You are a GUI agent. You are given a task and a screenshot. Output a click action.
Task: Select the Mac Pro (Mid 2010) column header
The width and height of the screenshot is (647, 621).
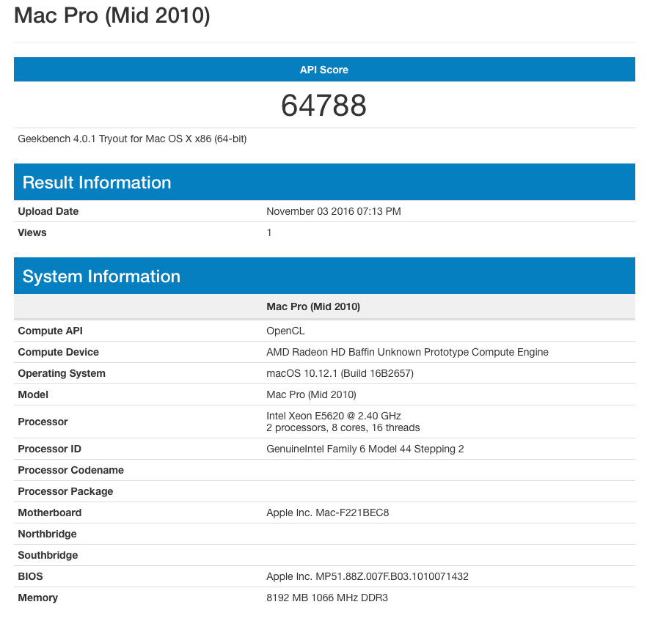pos(313,306)
